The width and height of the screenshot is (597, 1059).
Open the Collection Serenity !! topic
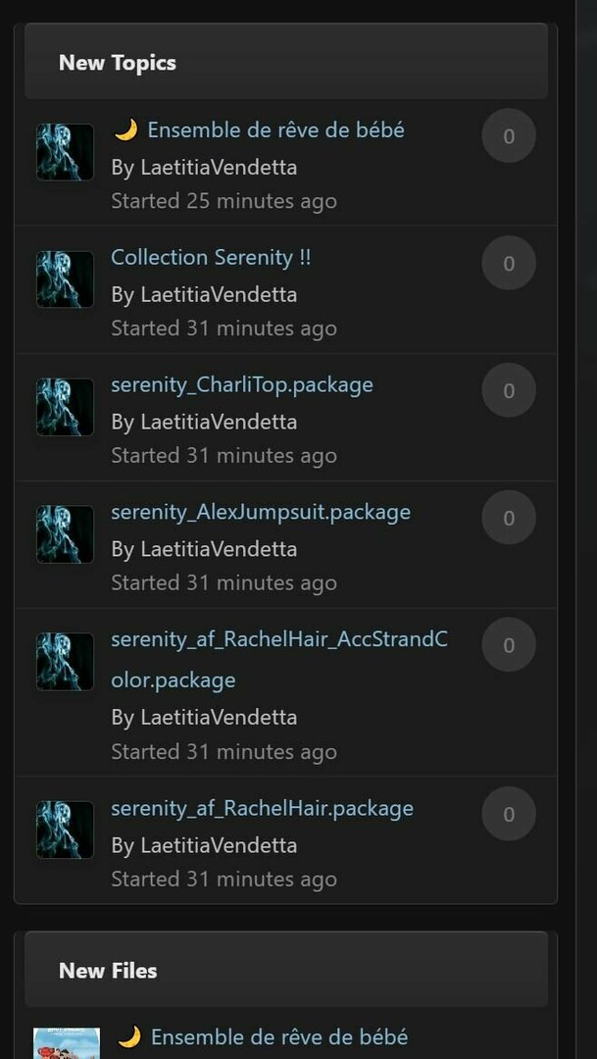point(211,257)
